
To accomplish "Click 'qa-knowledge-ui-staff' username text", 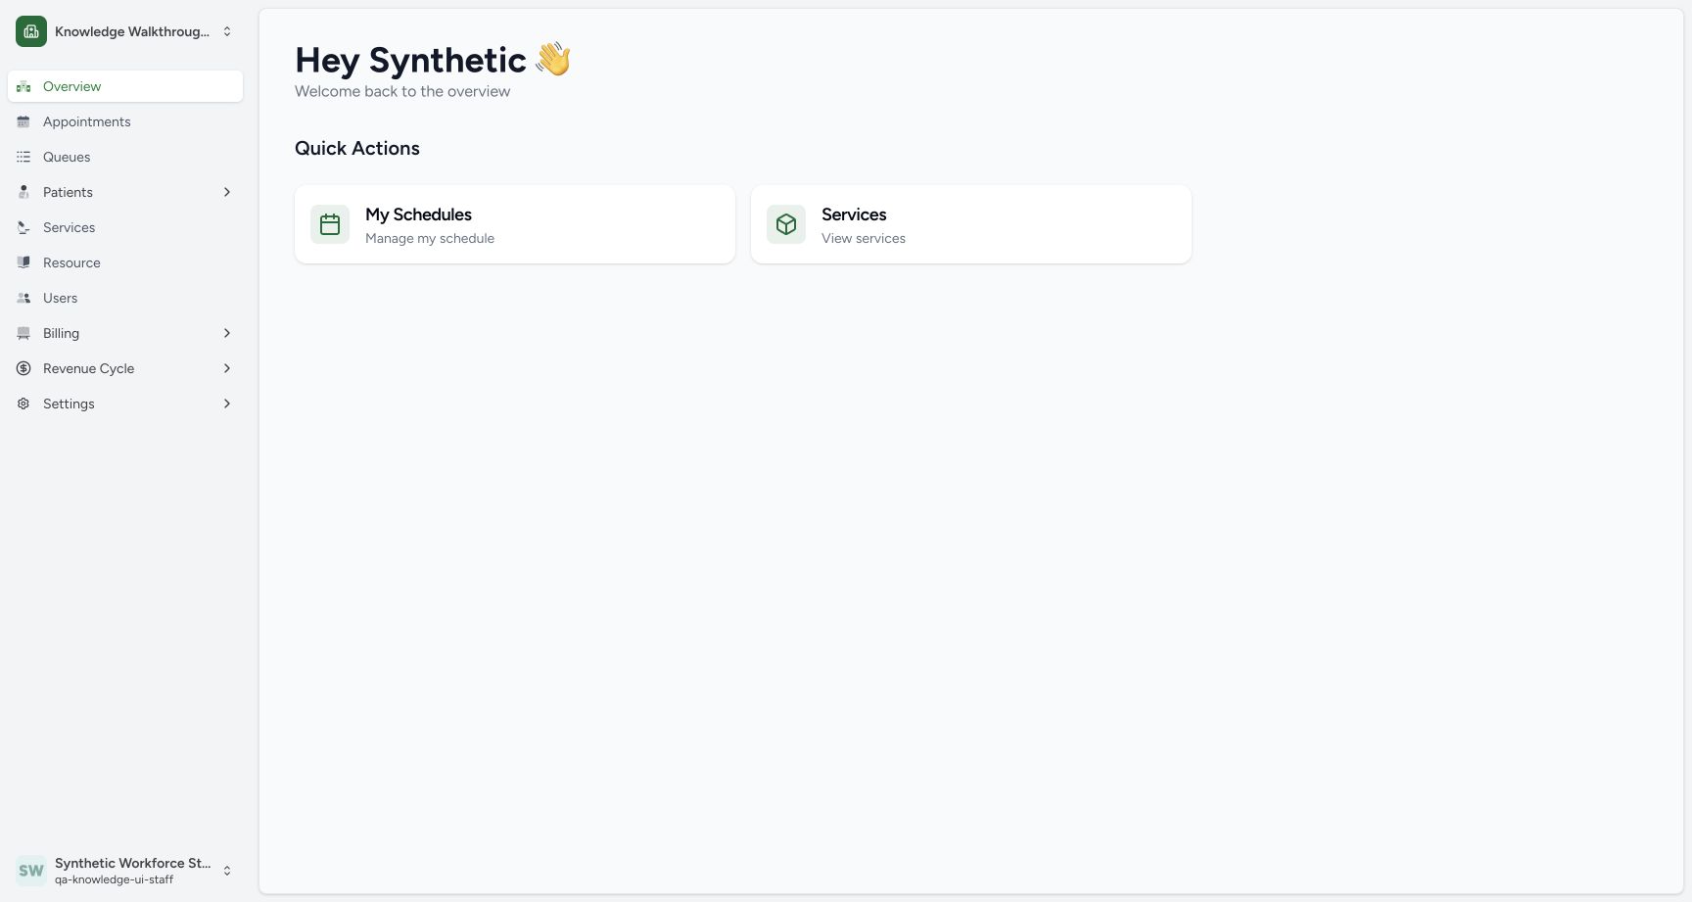I will (114, 879).
